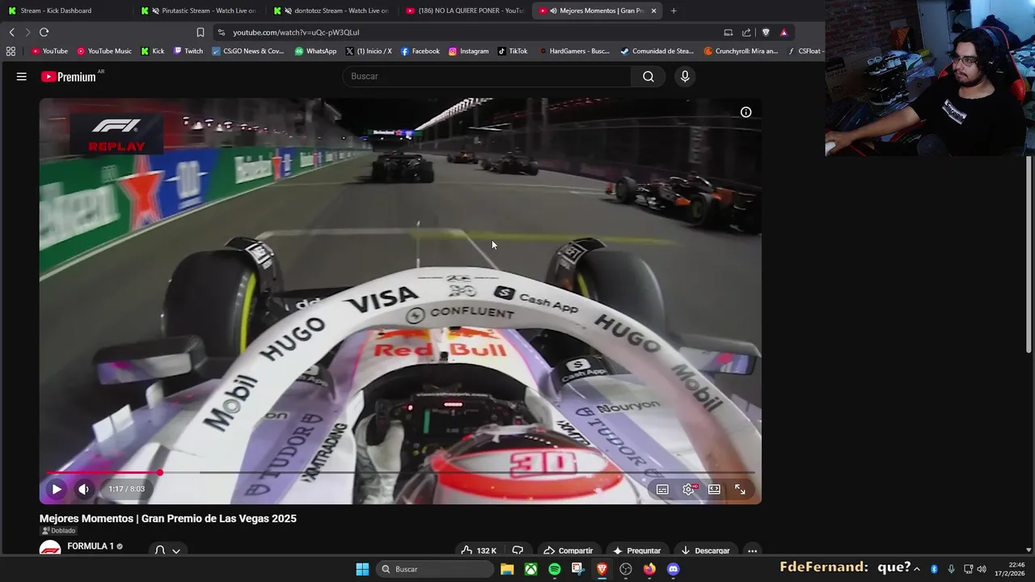Enter fullscreen video mode
This screenshot has height=582, width=1035.
[x=740, y=489]
